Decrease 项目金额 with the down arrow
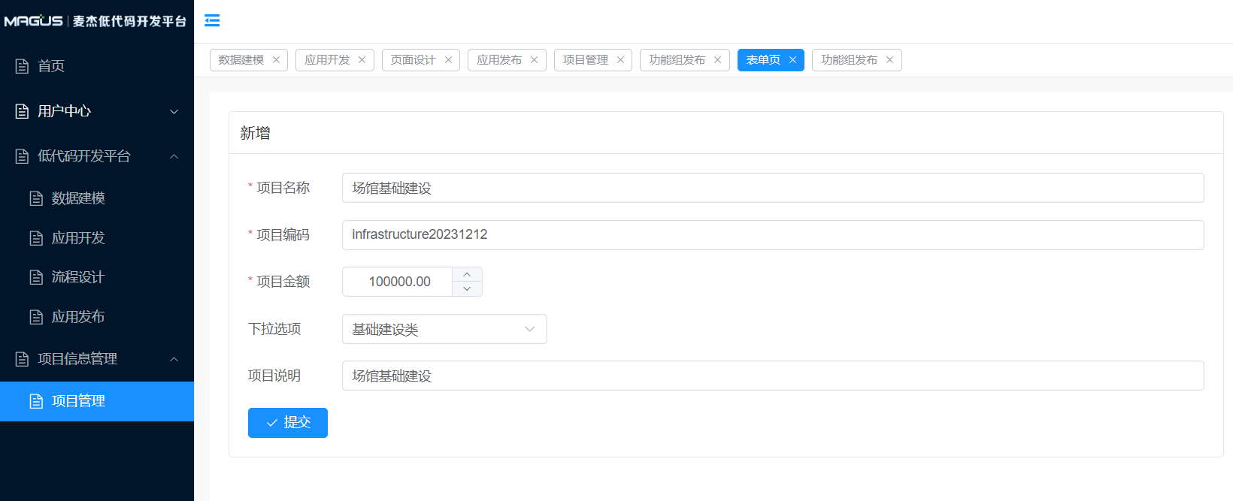Viewport: 1233px width, 501px height. (467, 289)
